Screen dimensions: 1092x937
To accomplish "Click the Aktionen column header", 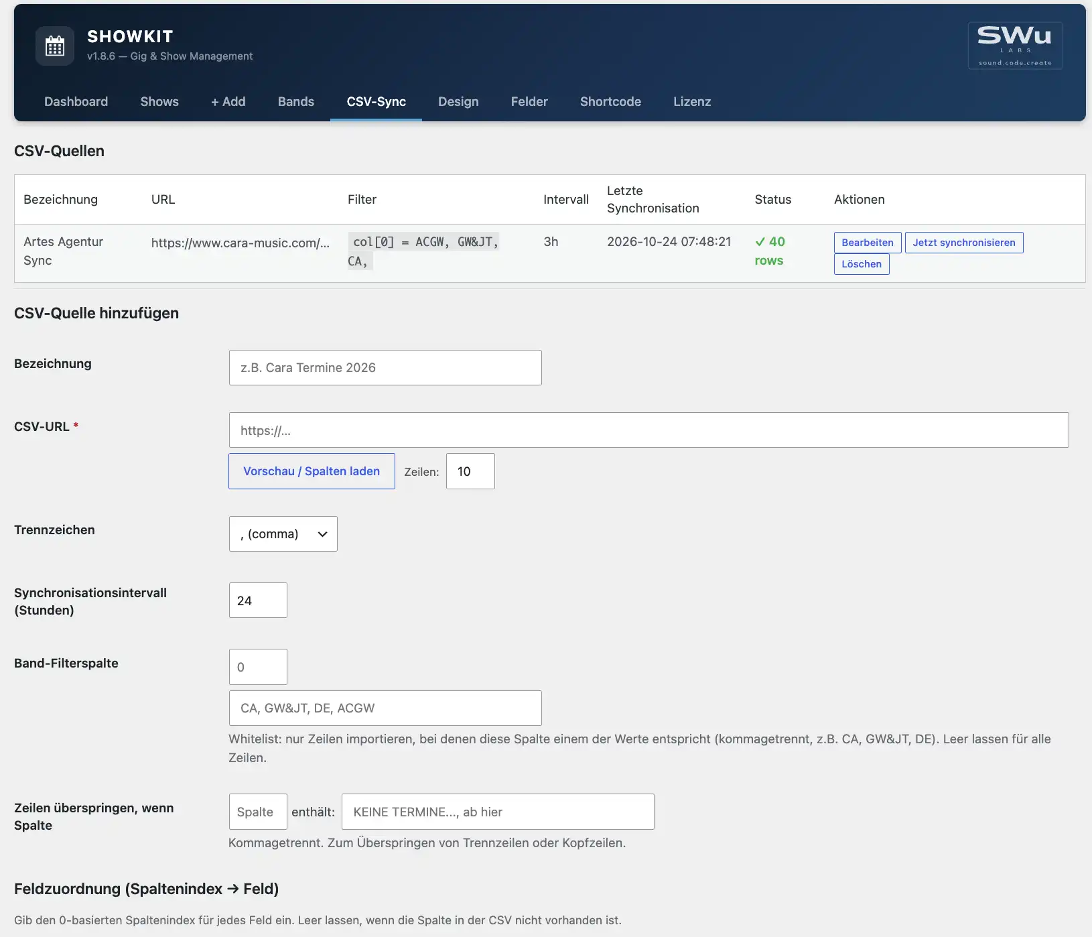I will 860,200.
